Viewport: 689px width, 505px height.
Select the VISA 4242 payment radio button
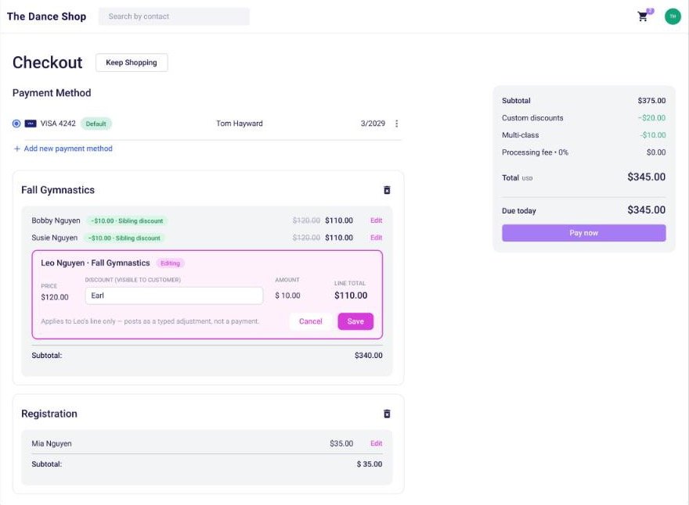(16, 124)
